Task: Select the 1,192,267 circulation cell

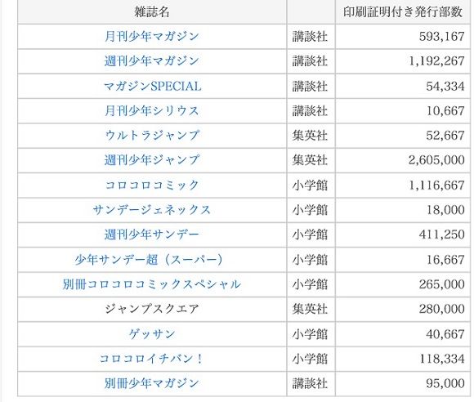Action: coord(403,61)
